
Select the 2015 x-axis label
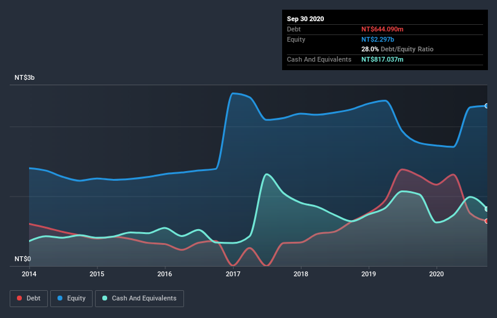pyautogui.click(x=97, y=274)
